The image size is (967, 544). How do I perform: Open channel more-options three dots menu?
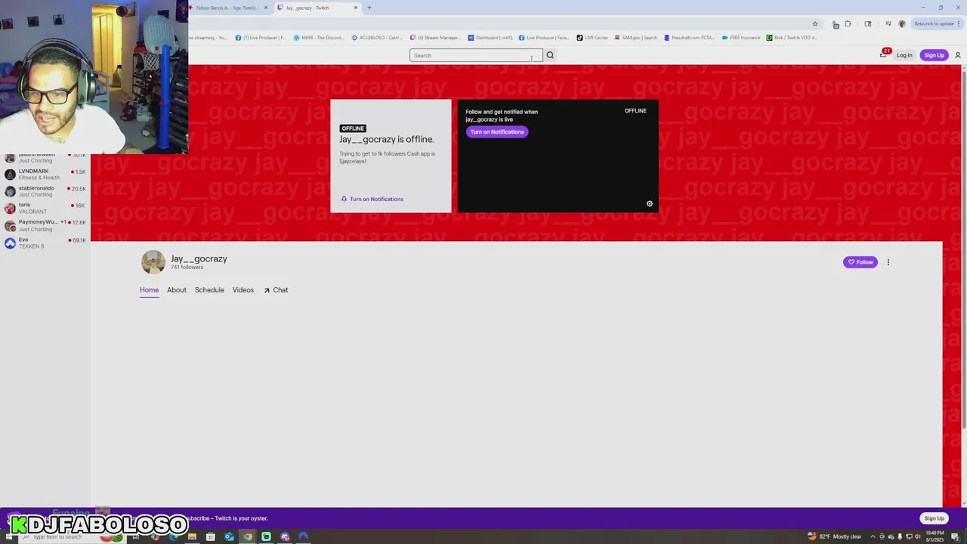coord(888,262)
